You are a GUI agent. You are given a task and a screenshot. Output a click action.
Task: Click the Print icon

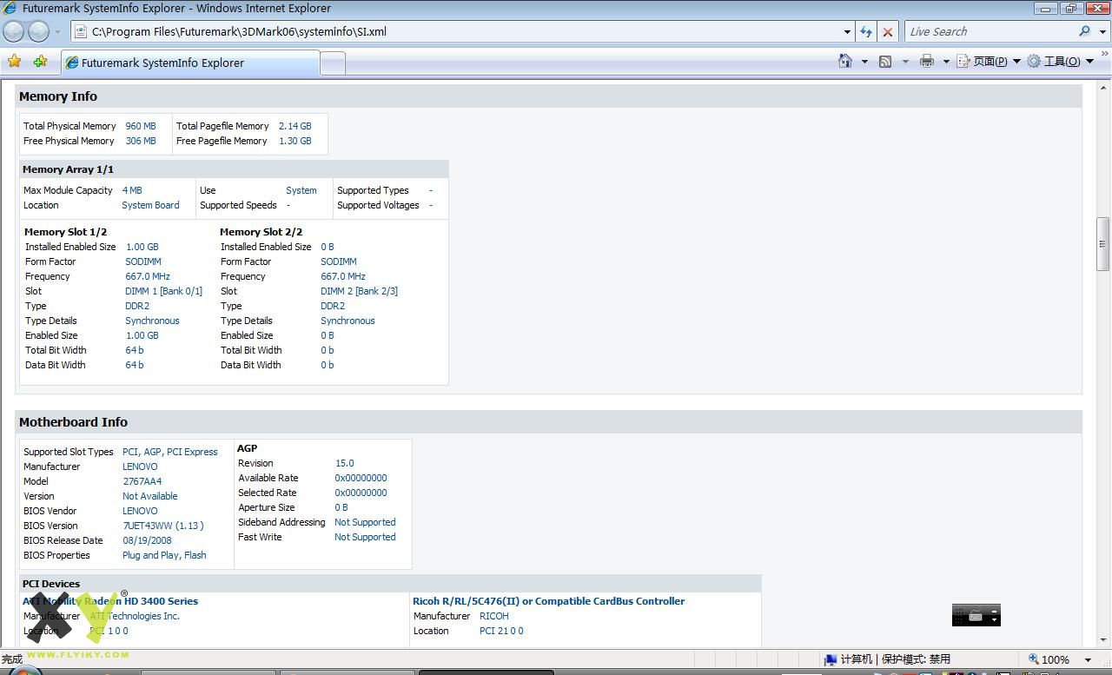click(x=927, y=61)
